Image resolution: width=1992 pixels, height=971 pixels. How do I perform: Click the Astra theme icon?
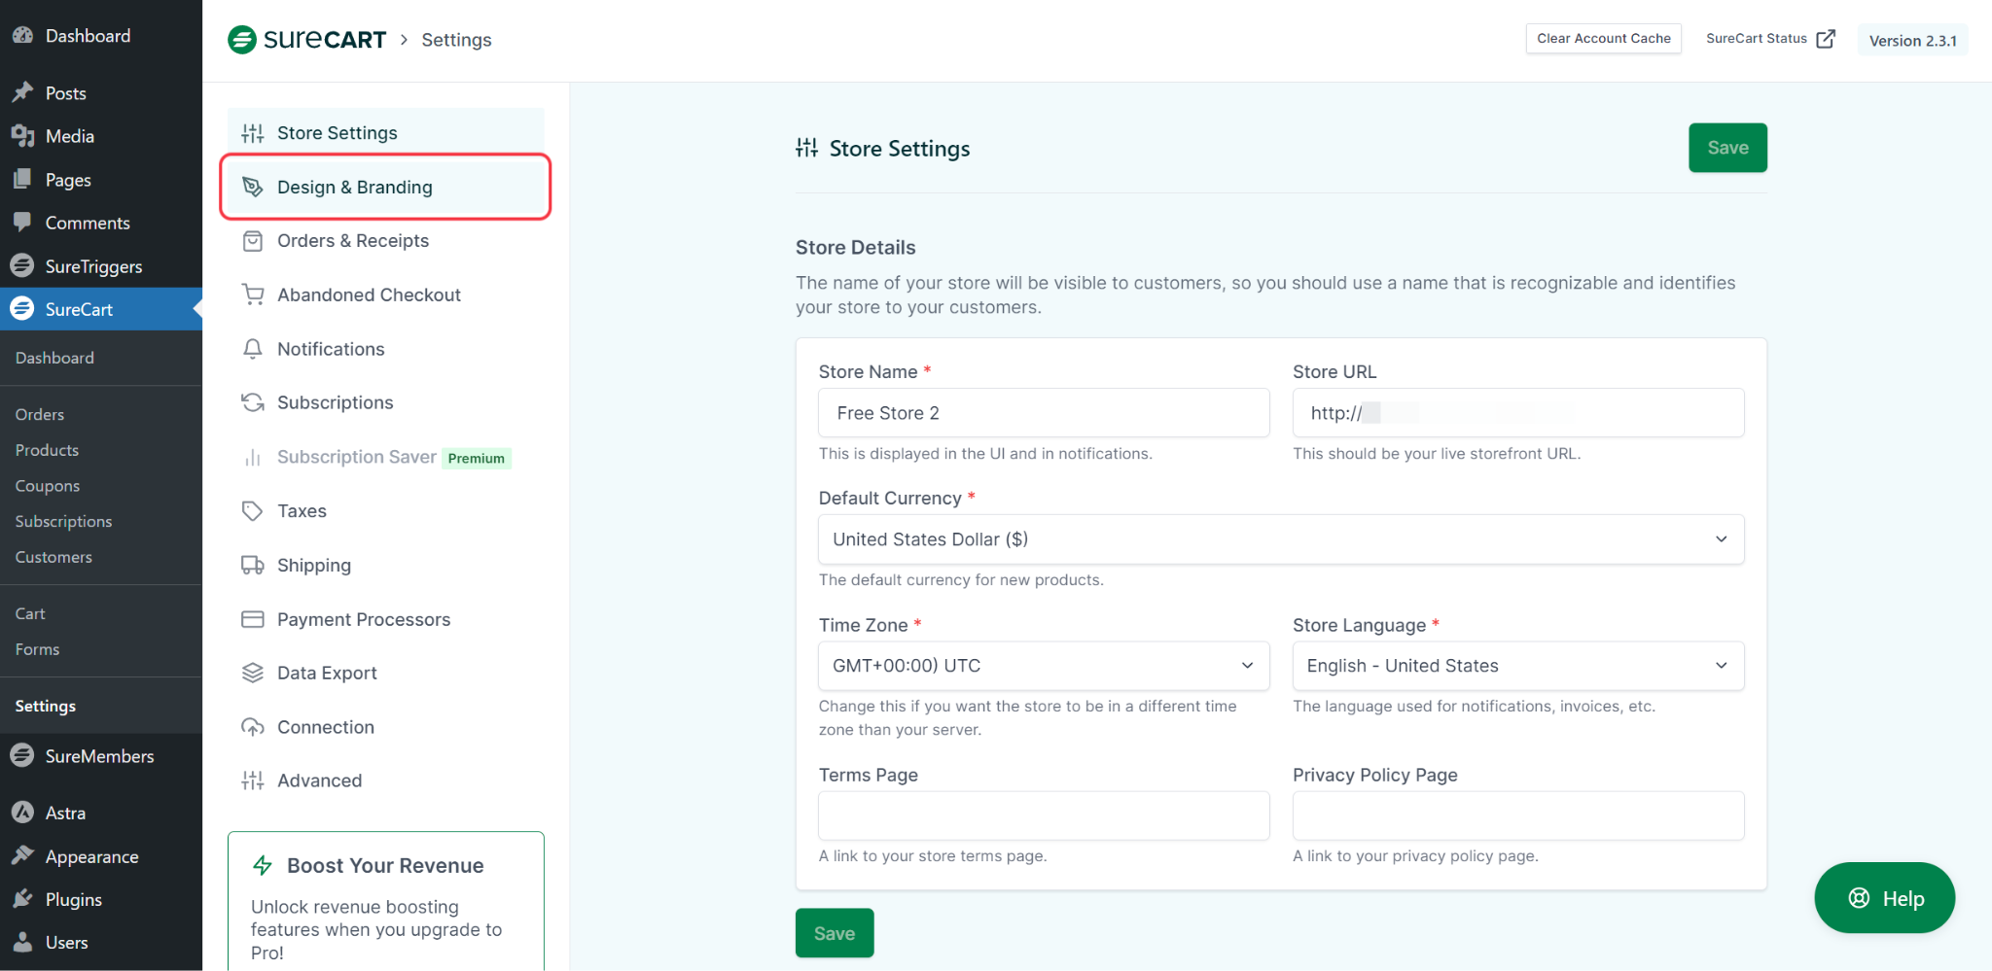pos(22,813)
